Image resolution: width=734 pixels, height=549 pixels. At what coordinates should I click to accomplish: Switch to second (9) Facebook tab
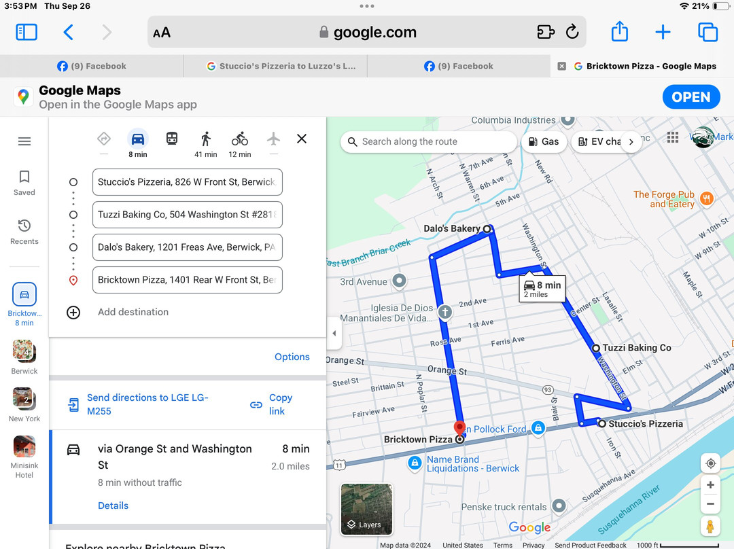pos(459,66)
